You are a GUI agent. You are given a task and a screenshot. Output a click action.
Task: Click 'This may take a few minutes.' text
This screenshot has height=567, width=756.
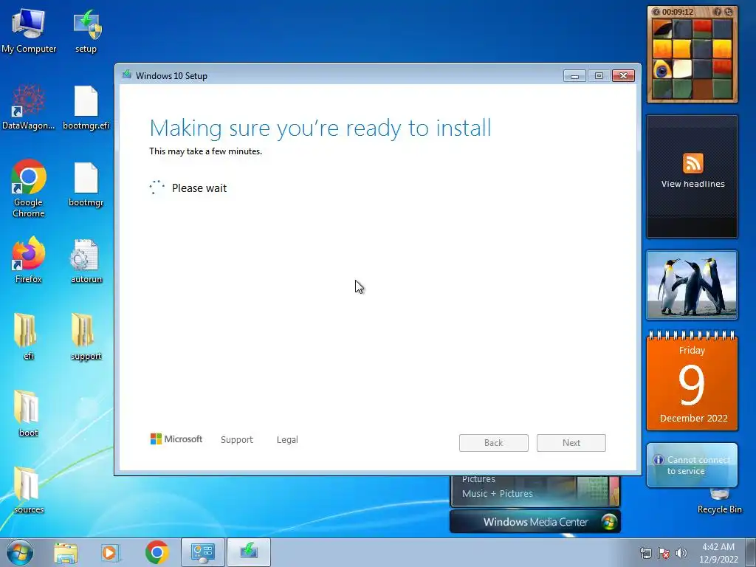(205, 151)
